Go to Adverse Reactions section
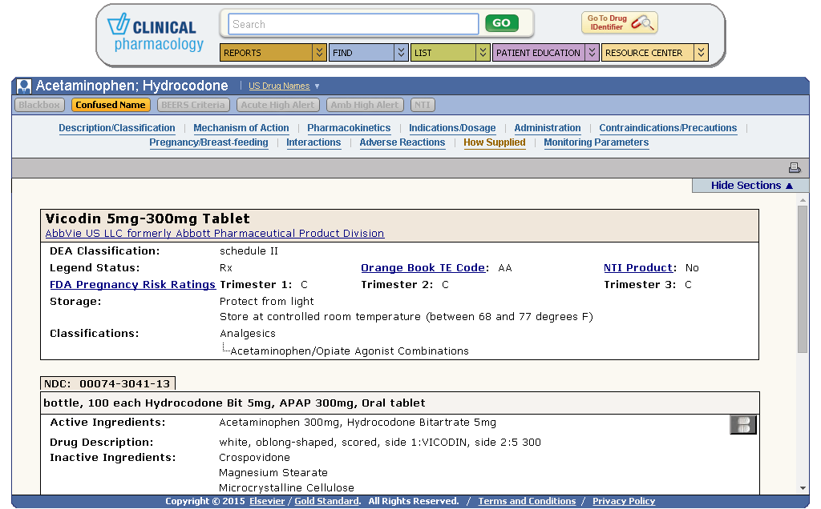This screenshot has width=821, height=509. point(402,142)
